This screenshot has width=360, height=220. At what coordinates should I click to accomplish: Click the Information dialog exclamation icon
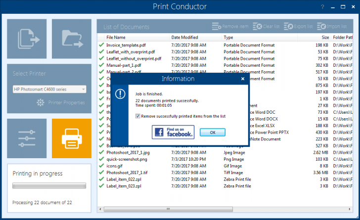point(120,94)
